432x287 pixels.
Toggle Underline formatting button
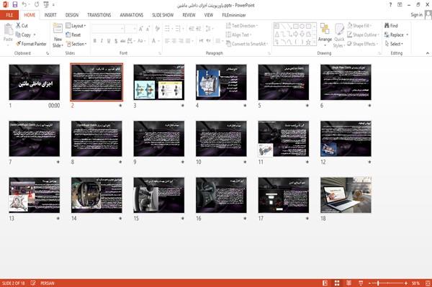coord(109,41)
